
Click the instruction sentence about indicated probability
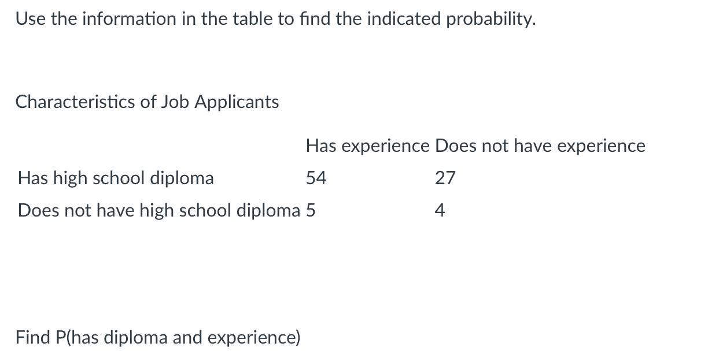coord(275,19)
